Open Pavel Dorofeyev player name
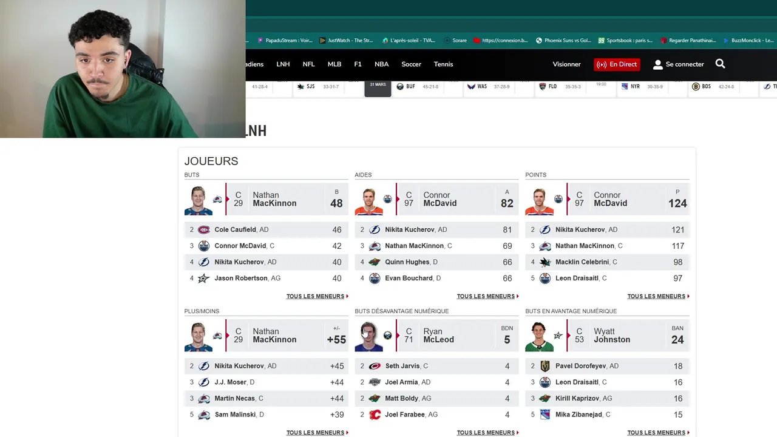The image size is (777, 437). [582, 366]
